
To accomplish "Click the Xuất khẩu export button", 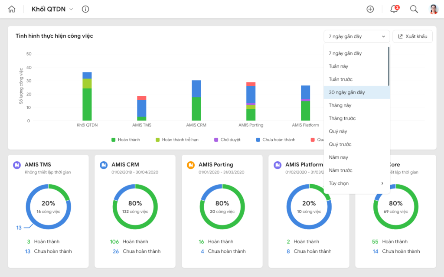I will 413,36.
